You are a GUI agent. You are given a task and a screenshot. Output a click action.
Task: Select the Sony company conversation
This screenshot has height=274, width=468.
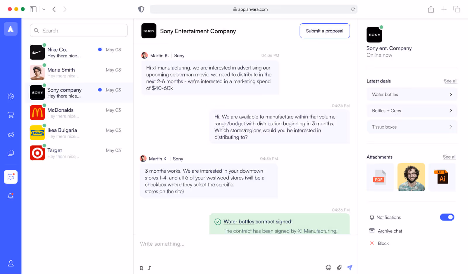79,93
